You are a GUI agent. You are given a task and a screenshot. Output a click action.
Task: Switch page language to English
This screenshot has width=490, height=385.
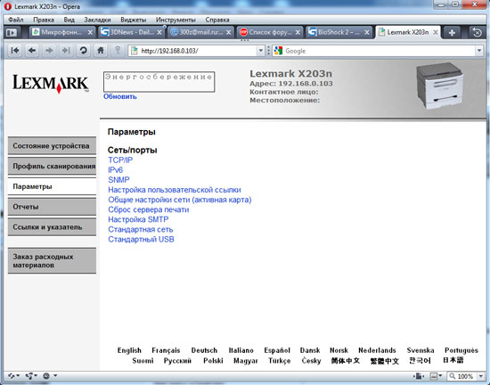129,350
